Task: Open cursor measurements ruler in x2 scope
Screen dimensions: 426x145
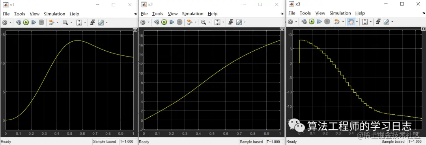Action: pos(239,22)
